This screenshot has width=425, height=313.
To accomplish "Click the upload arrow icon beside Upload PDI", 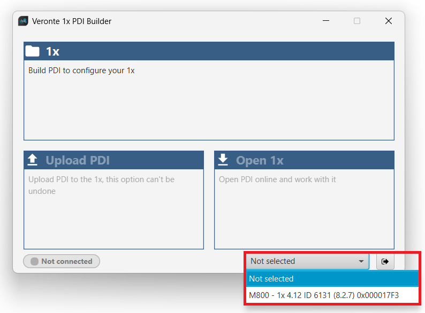I will coord(33,160).
